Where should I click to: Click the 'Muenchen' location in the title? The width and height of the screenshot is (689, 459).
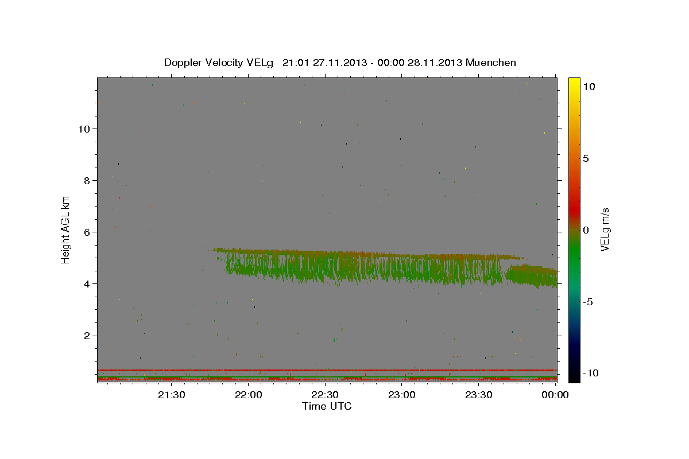point(491,63)
